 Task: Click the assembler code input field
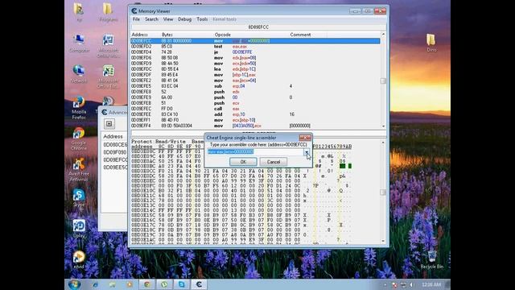[x=255, y=152]
